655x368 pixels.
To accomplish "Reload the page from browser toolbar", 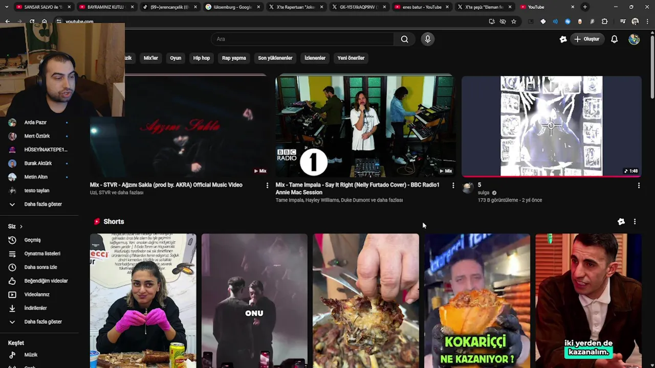I will tap(32, 21).
